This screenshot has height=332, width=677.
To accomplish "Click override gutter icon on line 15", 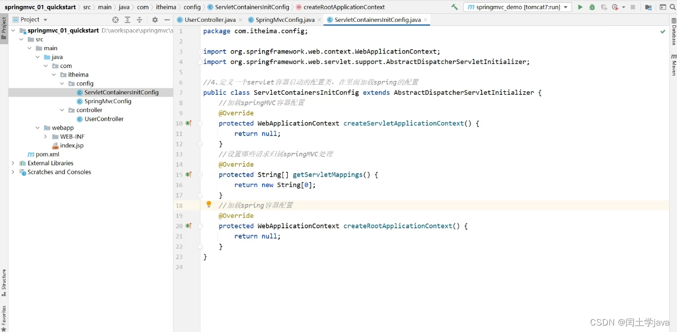I will (189, 175).
